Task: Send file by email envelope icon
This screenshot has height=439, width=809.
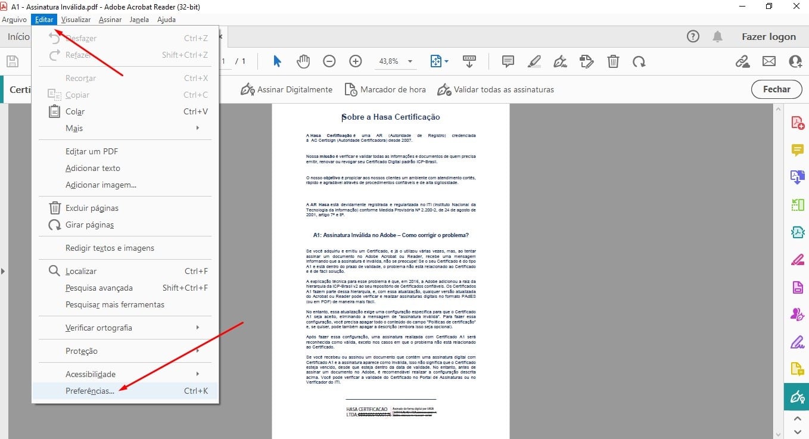Action: coord(769,61)
